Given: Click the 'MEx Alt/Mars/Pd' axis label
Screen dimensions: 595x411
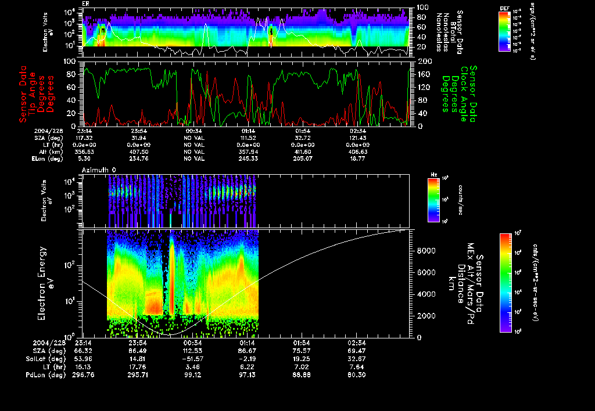Looking at the screenshot, I should coord(471,284).
